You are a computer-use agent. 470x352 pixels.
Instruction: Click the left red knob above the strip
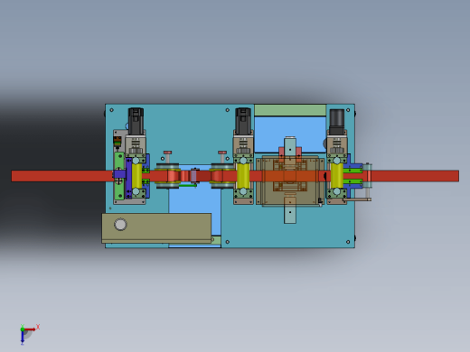(x=168, y=153)
